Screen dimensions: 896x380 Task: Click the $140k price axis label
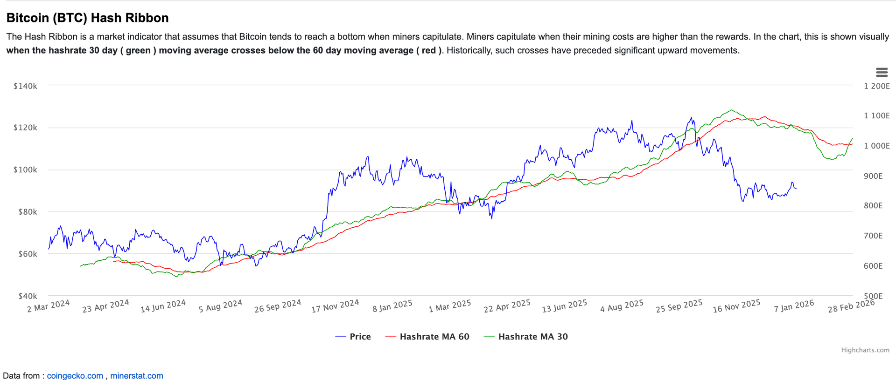pos(25,86)
